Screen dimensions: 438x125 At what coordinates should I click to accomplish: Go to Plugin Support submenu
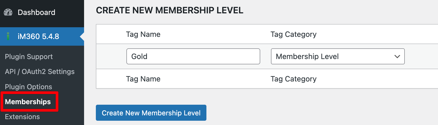tap(29, 57)
